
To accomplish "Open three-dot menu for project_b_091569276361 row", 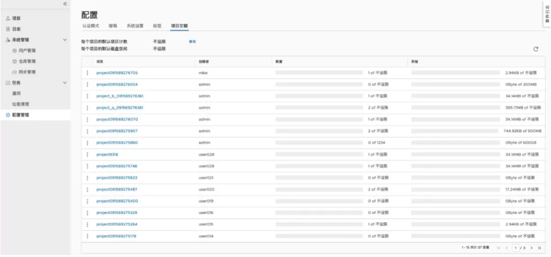I will pos(88,96).
